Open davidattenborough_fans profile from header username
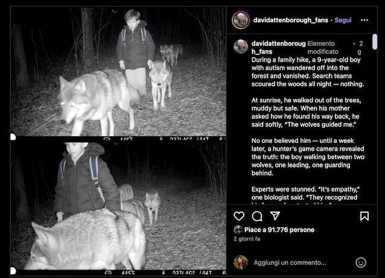Image resolution: width=385 pixels, height=278 pixels. [x=291, y=20]
